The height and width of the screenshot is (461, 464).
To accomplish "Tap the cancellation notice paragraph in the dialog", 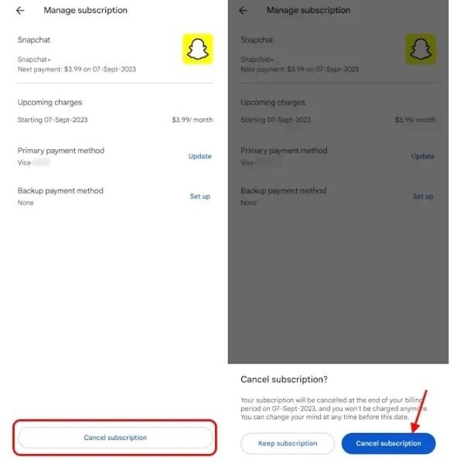I will (x=334, y=408).
